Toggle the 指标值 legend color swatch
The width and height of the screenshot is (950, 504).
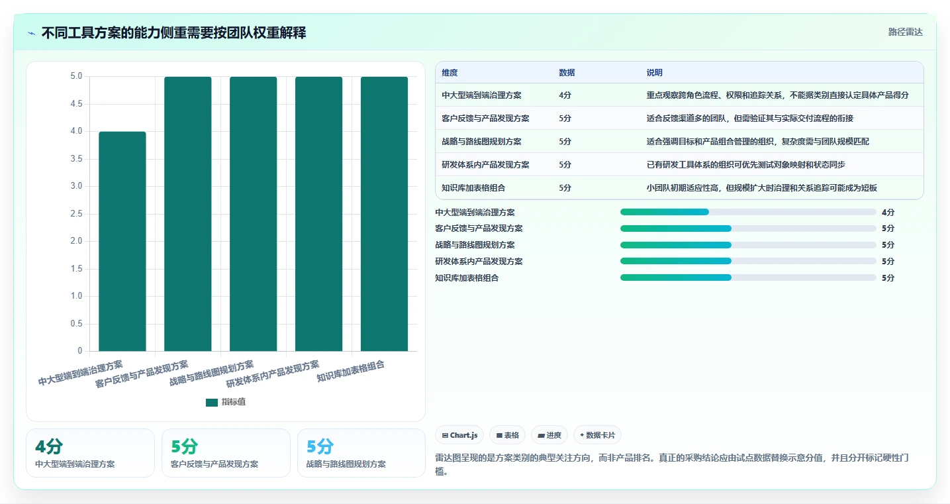point(212,403)
